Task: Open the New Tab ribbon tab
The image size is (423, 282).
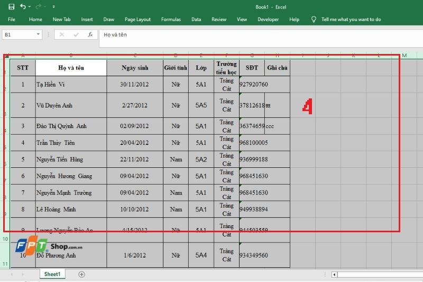Action: [x=61, y=20]
